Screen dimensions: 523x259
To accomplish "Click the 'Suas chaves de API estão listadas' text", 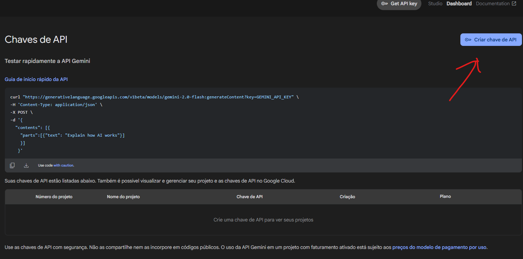I will click(x=150, y=181).
